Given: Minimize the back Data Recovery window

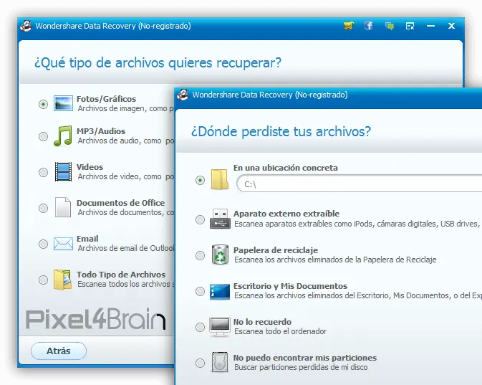Looking at the screenshot, I should pyautogui.click(x=430, y=26).
